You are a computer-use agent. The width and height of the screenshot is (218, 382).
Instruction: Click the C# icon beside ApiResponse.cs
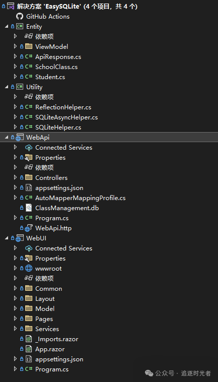(29, 57)
